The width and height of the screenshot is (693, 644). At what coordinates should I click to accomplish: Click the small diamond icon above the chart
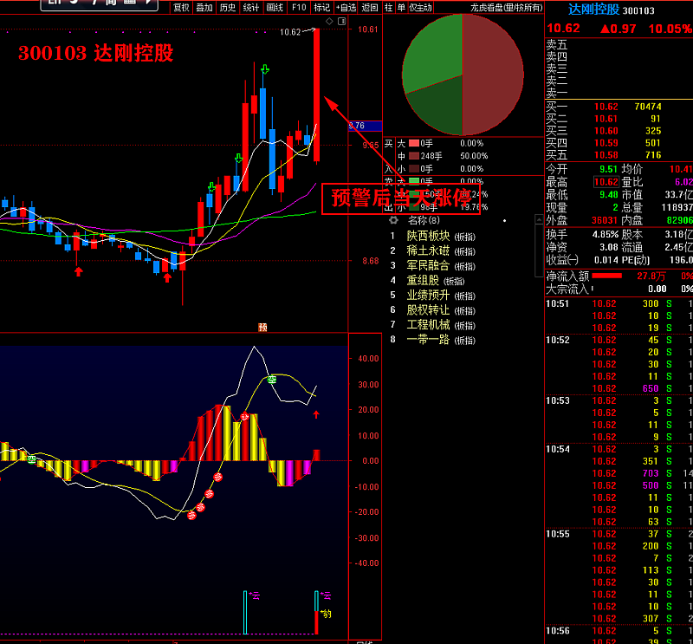coord(329,21)
